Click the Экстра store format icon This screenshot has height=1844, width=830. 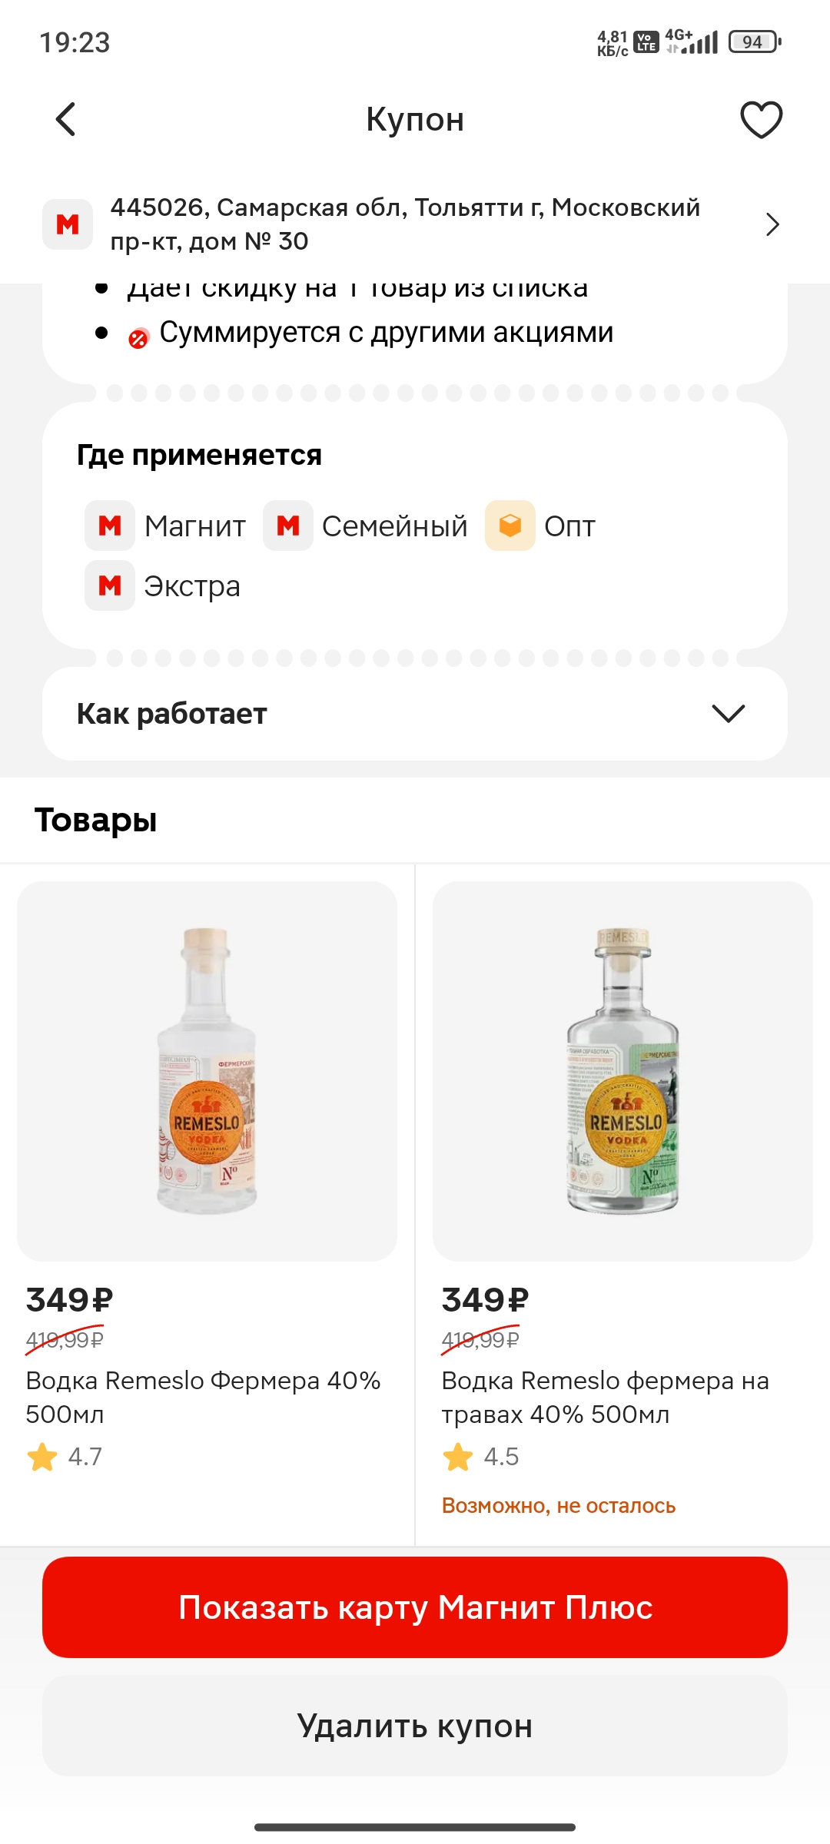110,585
